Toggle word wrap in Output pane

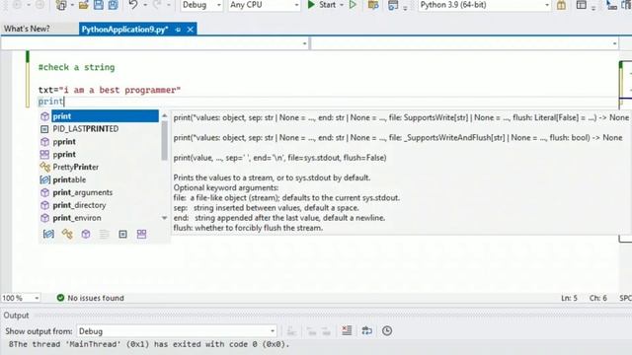[366, 331]
